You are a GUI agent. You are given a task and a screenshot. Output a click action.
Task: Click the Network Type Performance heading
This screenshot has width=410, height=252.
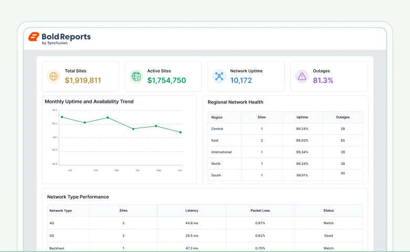coord(78,197)
